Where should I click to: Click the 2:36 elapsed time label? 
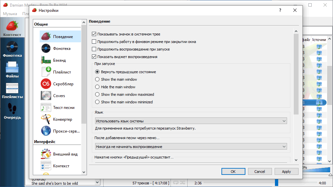pos(198,183)
